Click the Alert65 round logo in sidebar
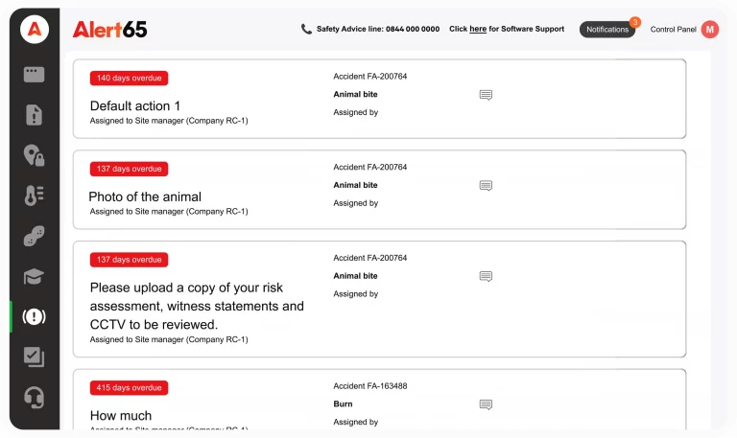The width and height of the screenshot is (737, 438). click(x=35, y=29)
